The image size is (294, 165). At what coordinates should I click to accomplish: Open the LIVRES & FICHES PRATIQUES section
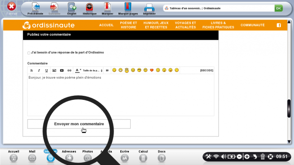tap(218, 25)
